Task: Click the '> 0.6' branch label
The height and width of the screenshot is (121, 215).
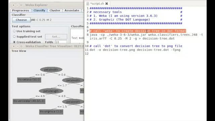Action: [x=62, y=75]
